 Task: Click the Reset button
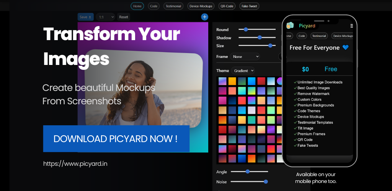(124, 17)
